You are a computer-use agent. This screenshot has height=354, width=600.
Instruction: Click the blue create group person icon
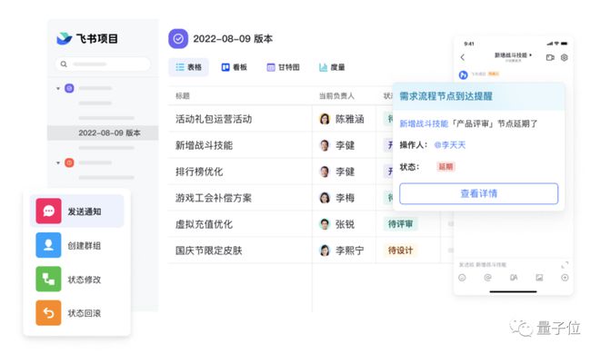click(x=48, y=245)
